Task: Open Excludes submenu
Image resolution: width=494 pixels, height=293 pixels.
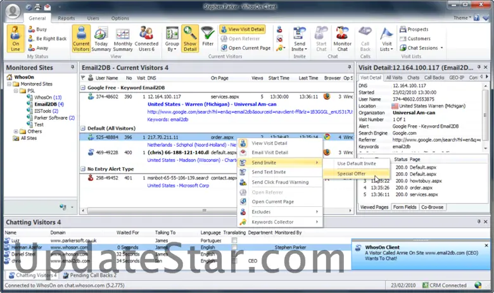Action: 280,212
